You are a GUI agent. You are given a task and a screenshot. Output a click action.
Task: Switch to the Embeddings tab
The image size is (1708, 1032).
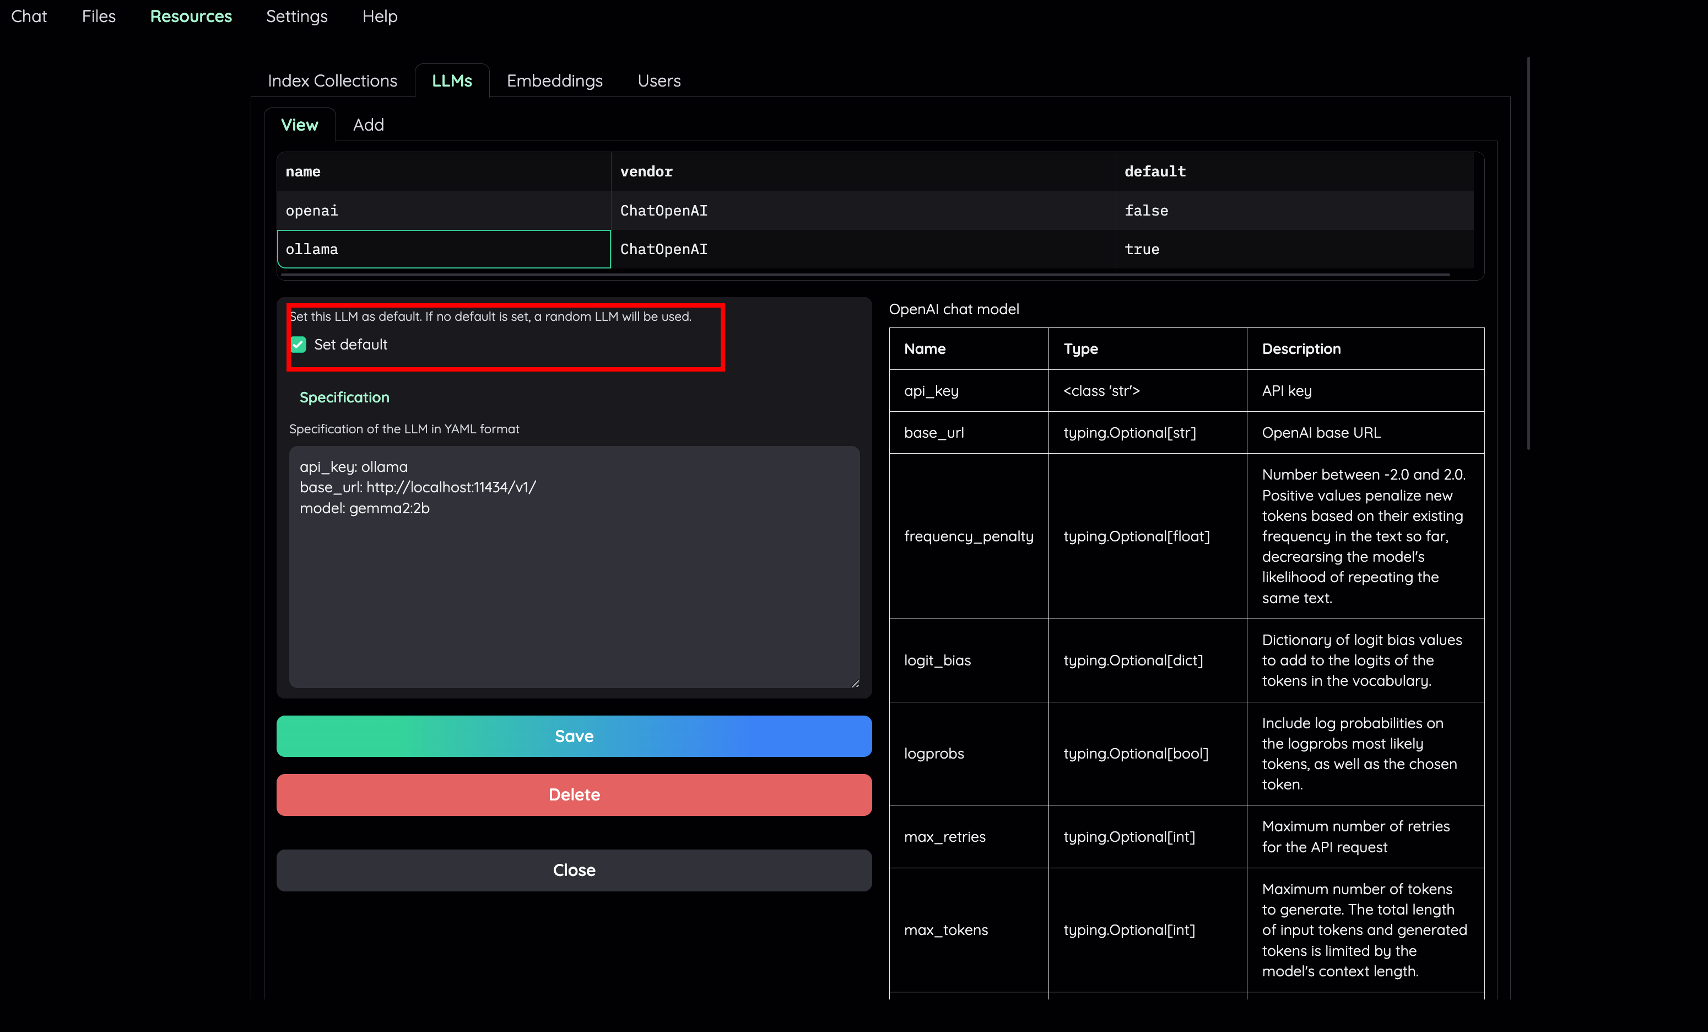pyautogui.click(x=554, y=80)
